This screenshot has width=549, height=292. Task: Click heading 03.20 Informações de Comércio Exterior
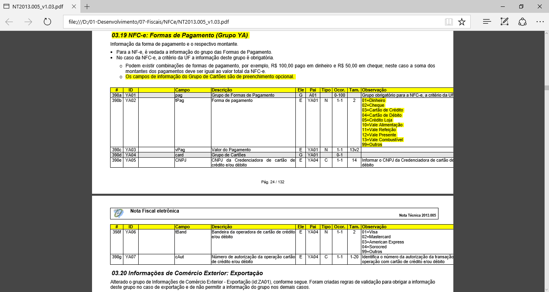pyautogui.click(x=187, y=273)
